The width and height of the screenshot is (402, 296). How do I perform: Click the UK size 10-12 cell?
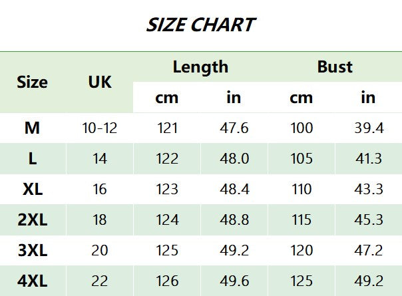[100, 128]
